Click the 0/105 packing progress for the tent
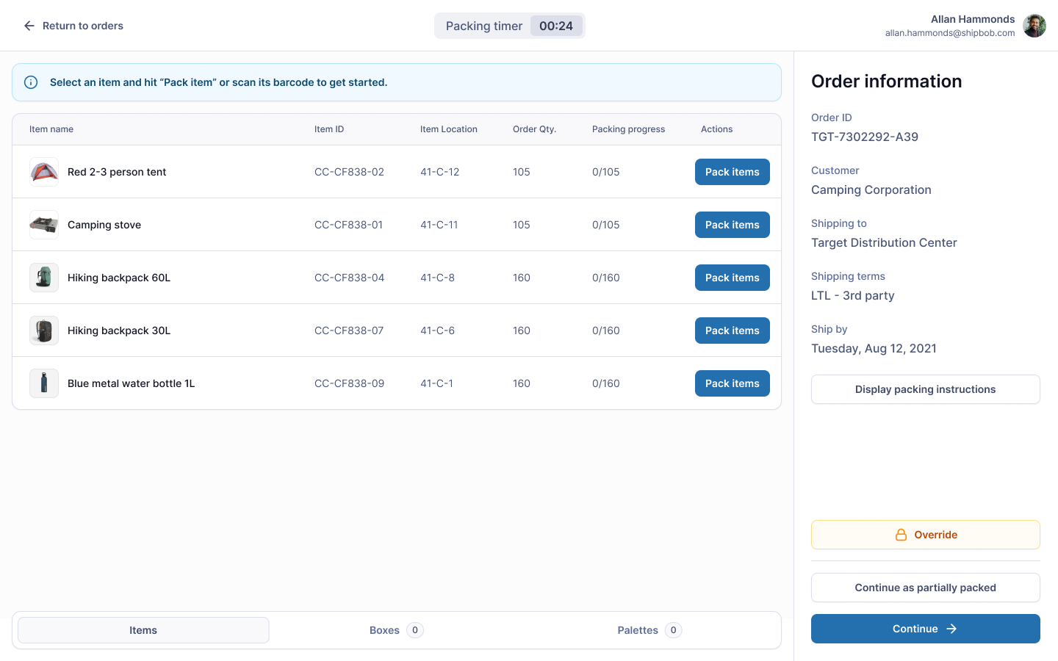The height and width of the screenshot is (661, 1058). coord(605,171)
